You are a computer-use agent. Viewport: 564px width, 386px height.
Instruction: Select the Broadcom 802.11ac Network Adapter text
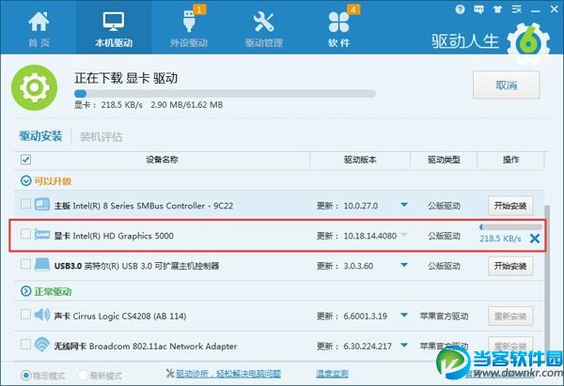pos(163,347)
